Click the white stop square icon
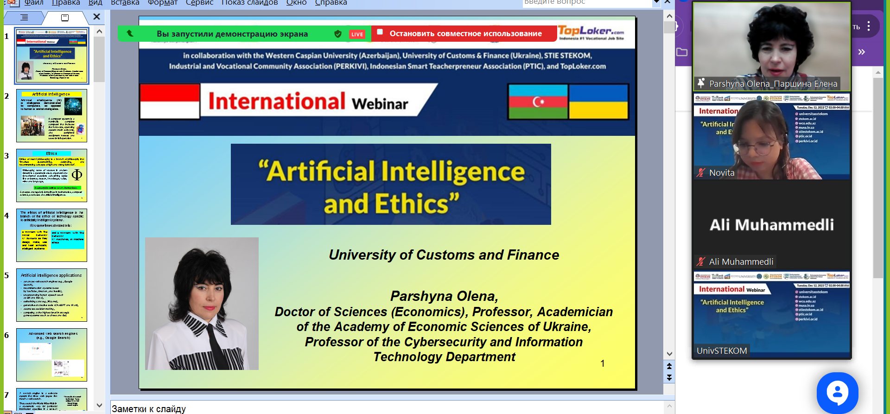 pyautogui.click(x=380, y=32)
